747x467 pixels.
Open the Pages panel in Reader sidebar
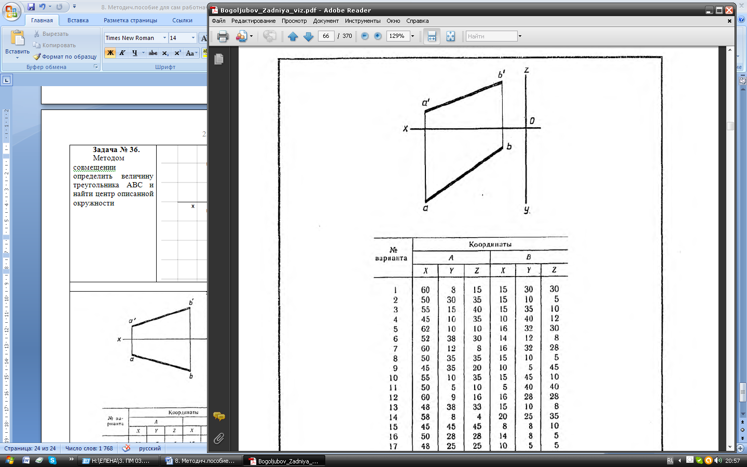tap(219, 59)
